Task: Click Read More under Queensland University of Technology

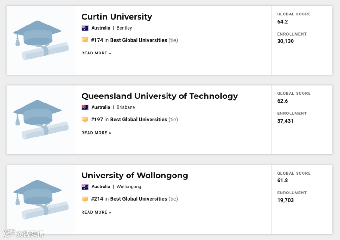Action: (x=96, y=133)
